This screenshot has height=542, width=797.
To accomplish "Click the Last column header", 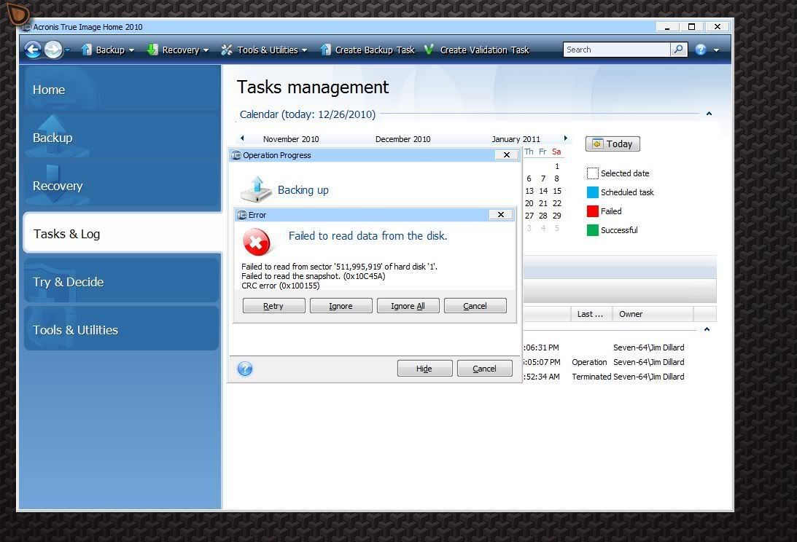I will (591, 314).
